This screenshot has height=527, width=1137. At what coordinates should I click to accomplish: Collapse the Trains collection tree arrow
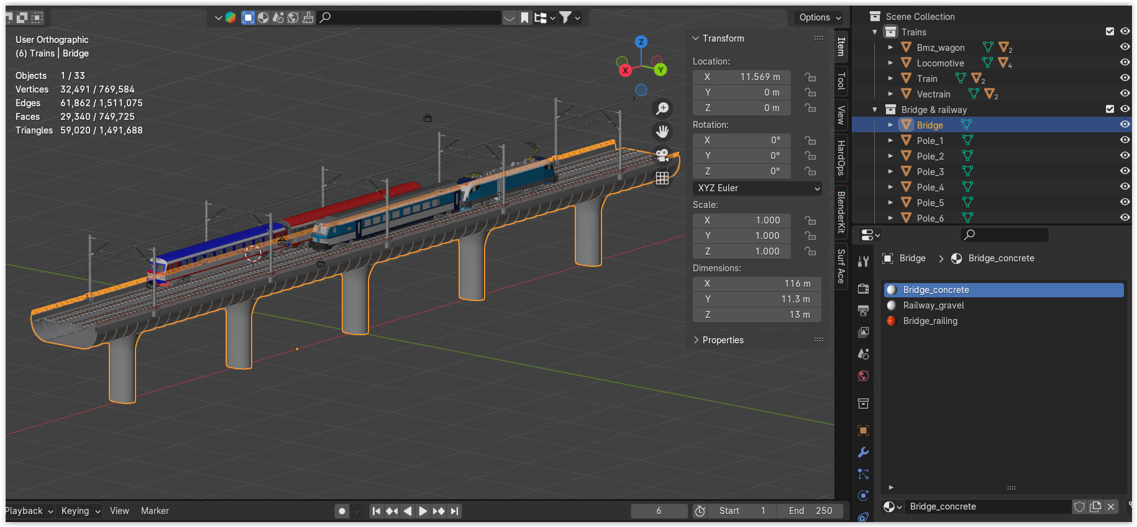click(875, 32)
